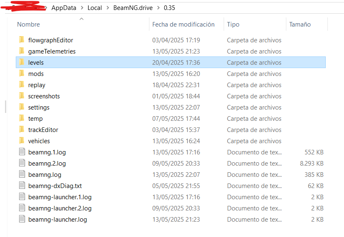Screen dimensions: 344x237
Task: Go to BeamNG.drive in the breadcrumb
Action: point(133,8)
